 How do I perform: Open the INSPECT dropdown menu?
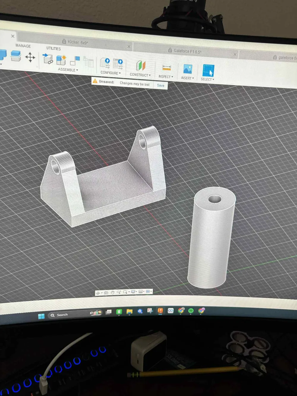(166, 77)
